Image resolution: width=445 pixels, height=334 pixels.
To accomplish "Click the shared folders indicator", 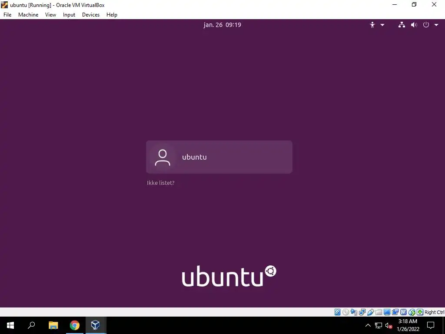I will [379, 312].
